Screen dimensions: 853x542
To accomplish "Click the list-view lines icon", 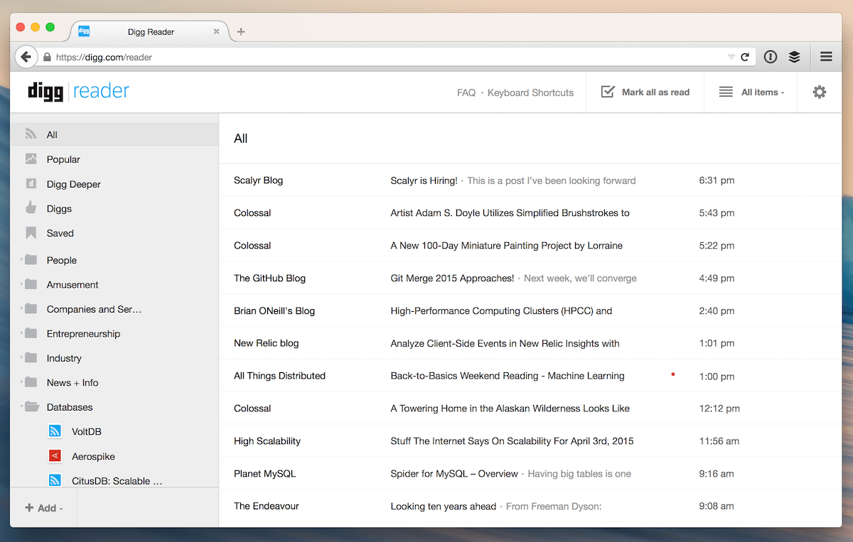I will (x=726, y=92).
